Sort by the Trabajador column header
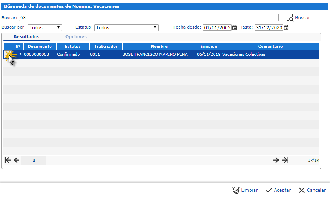The width and height of the screenshot is (330, 198). click(x=106, y=47)
